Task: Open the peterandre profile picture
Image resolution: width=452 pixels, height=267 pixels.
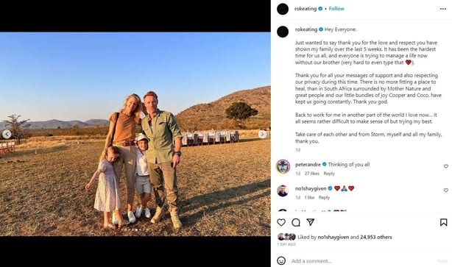Action: click(x=283, y=166)
